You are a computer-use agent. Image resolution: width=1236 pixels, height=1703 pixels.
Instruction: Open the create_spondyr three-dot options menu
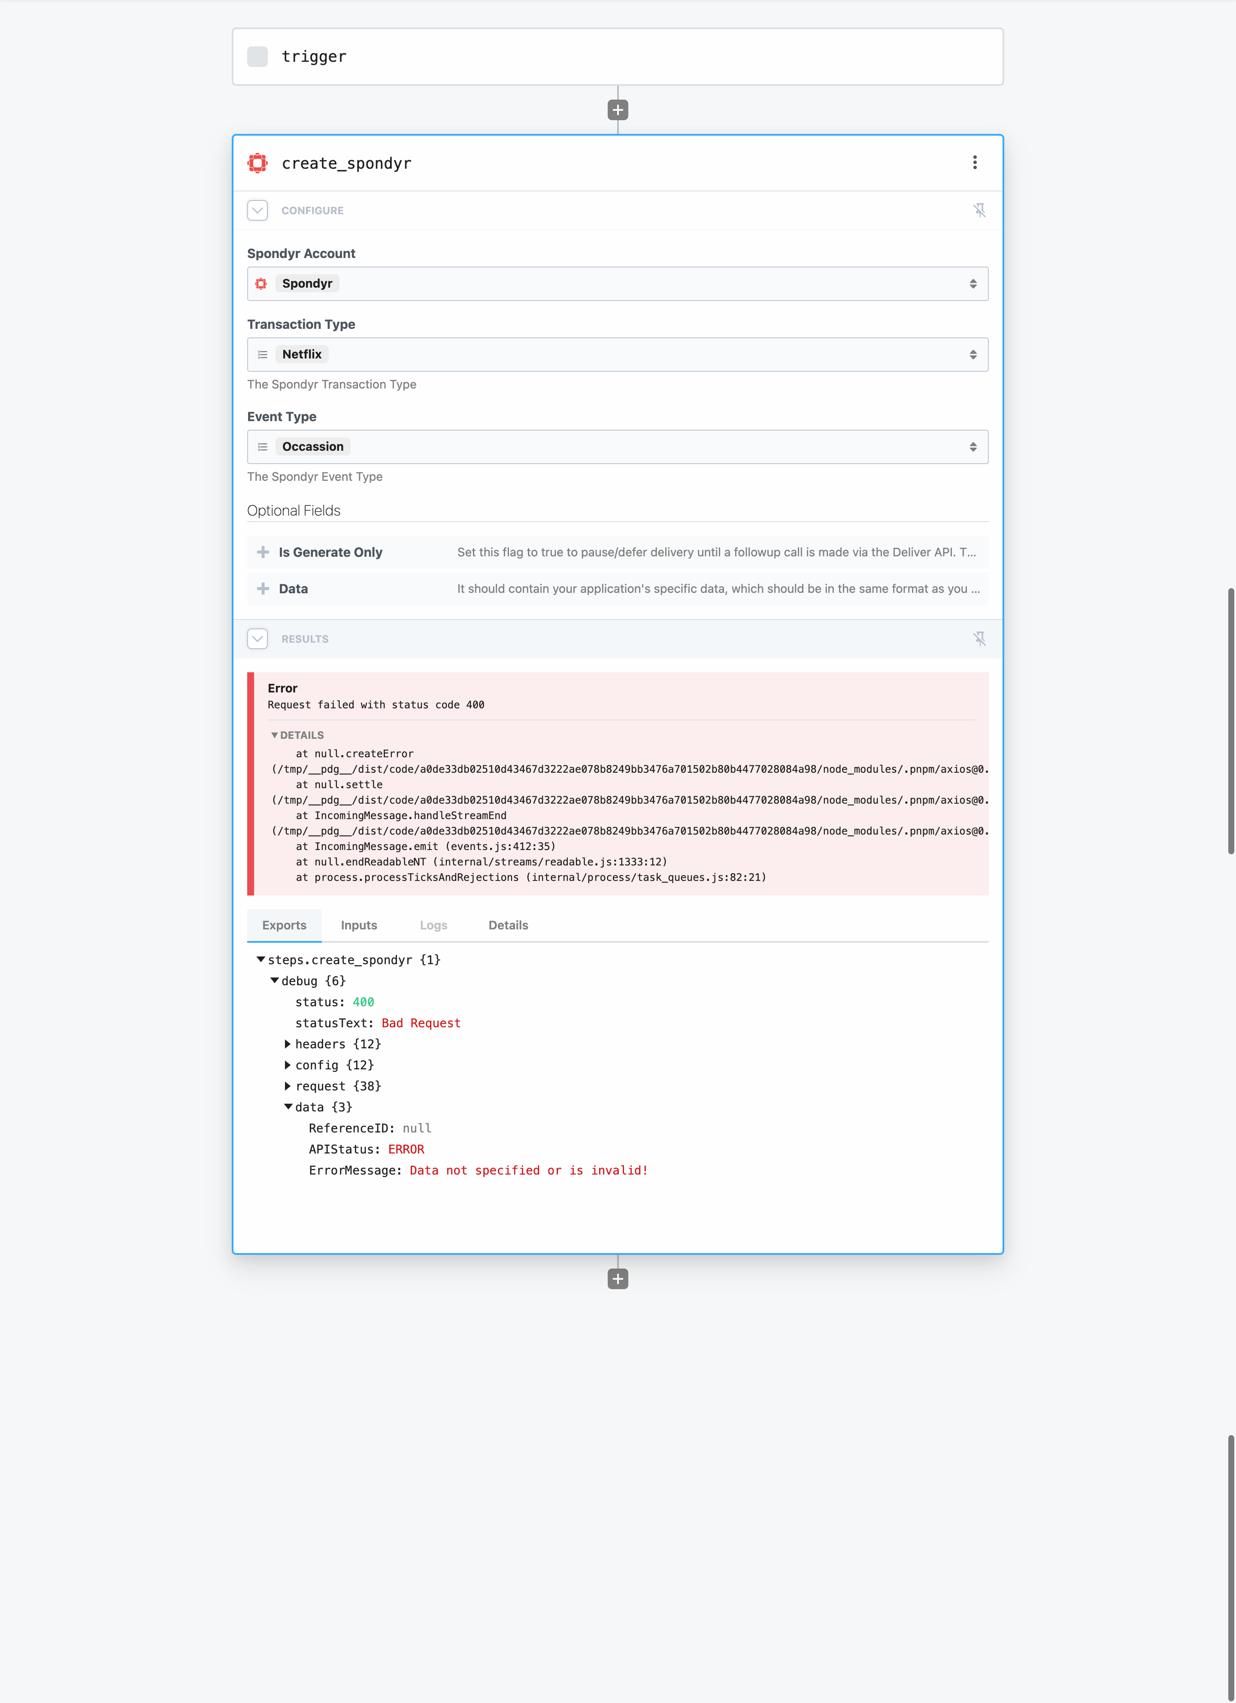(975, 163)
